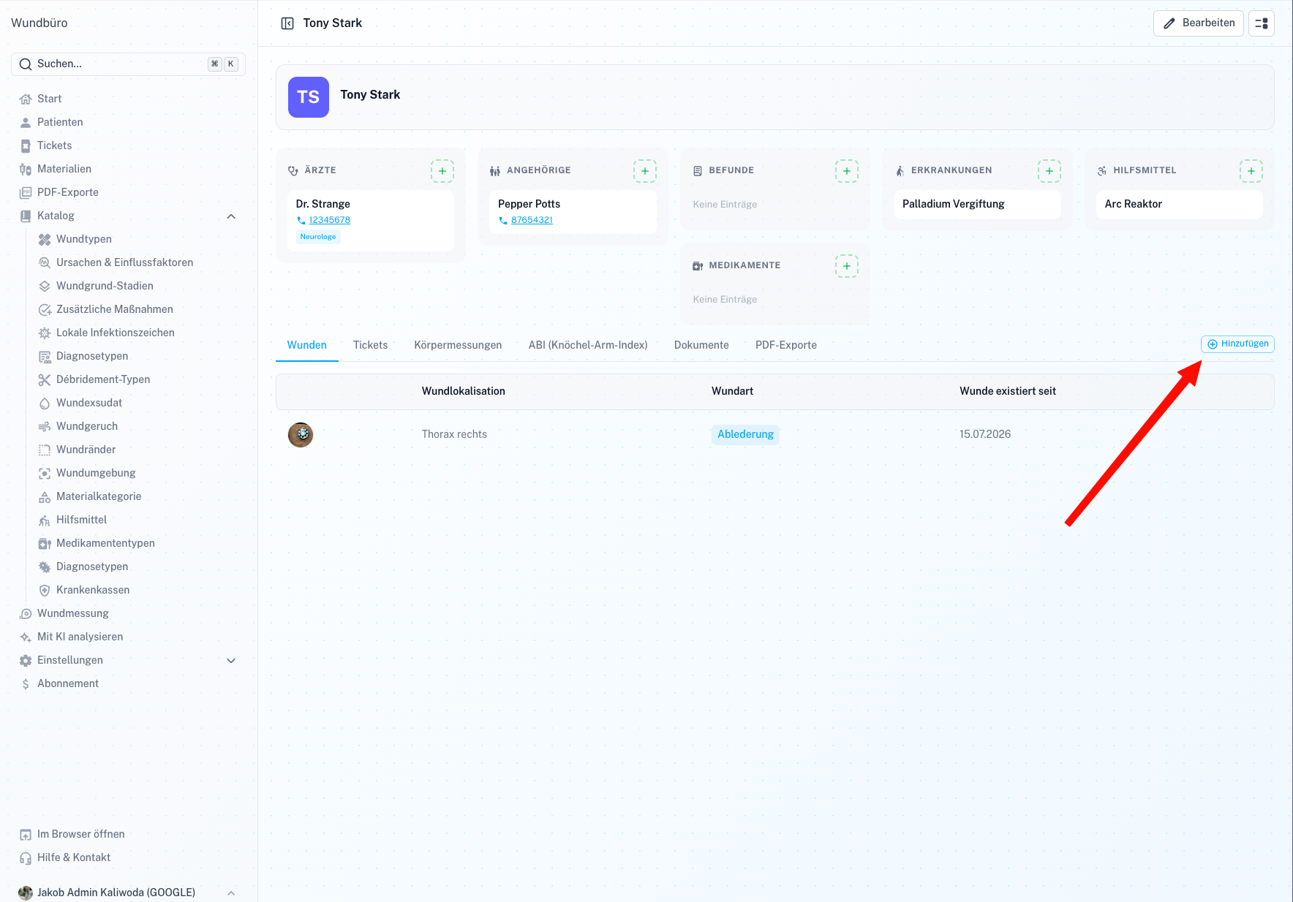Image resolution: width=1293 pixels, height=902 pixels.
Task: Switch to the Dokumente tab
Action: 701,345
